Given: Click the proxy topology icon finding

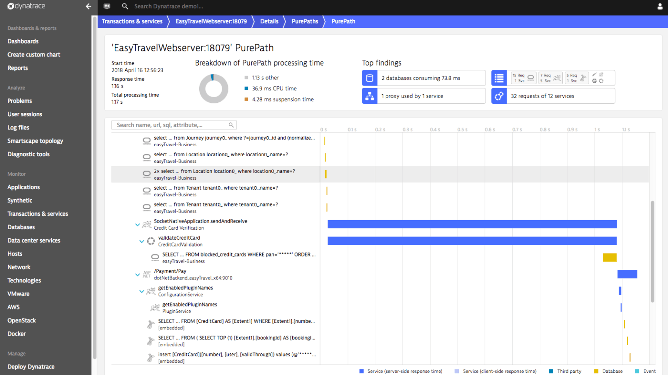Looking at the screenshot, I should (x=369, y=95).
